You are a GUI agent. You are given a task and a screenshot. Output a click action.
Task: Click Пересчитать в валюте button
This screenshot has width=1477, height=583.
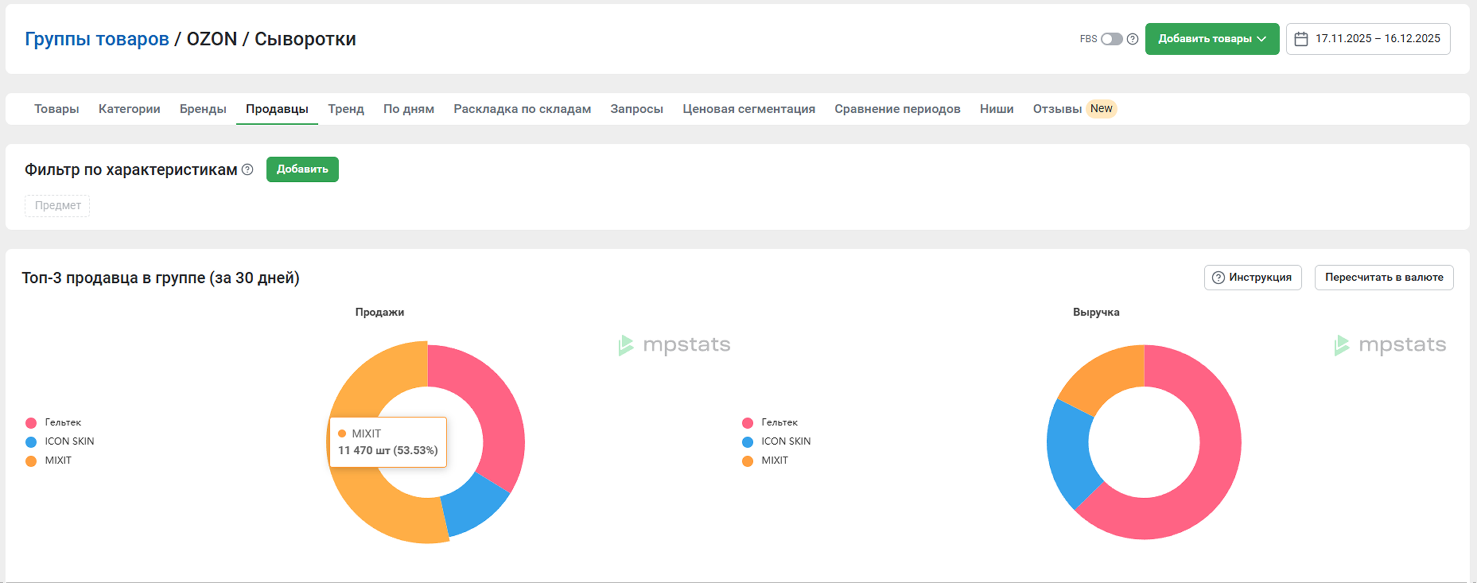(1383, 278)
